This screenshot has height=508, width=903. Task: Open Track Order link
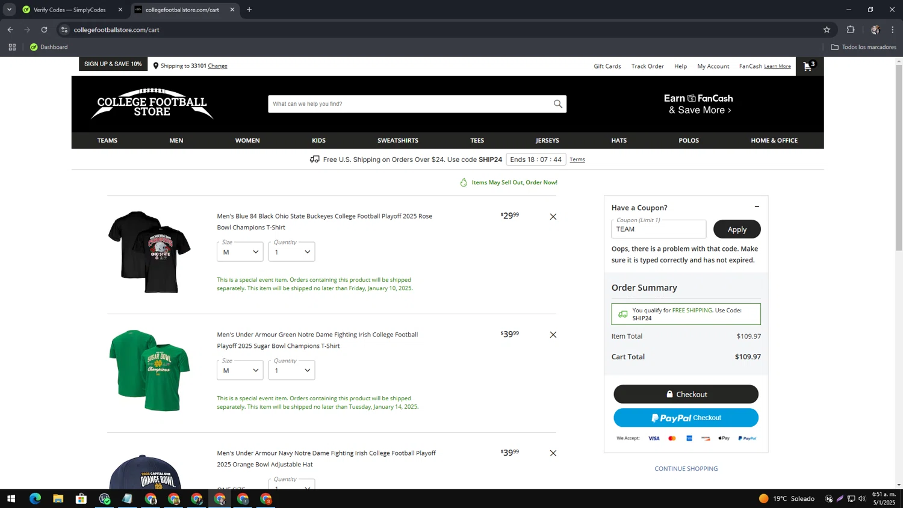coord(648,66)
